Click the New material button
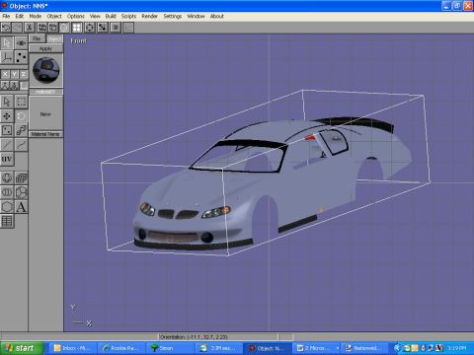Viewport: 474px width, 355px height. 45,113
